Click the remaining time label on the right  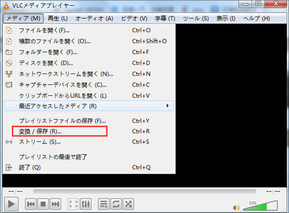[x=273, y=192]
